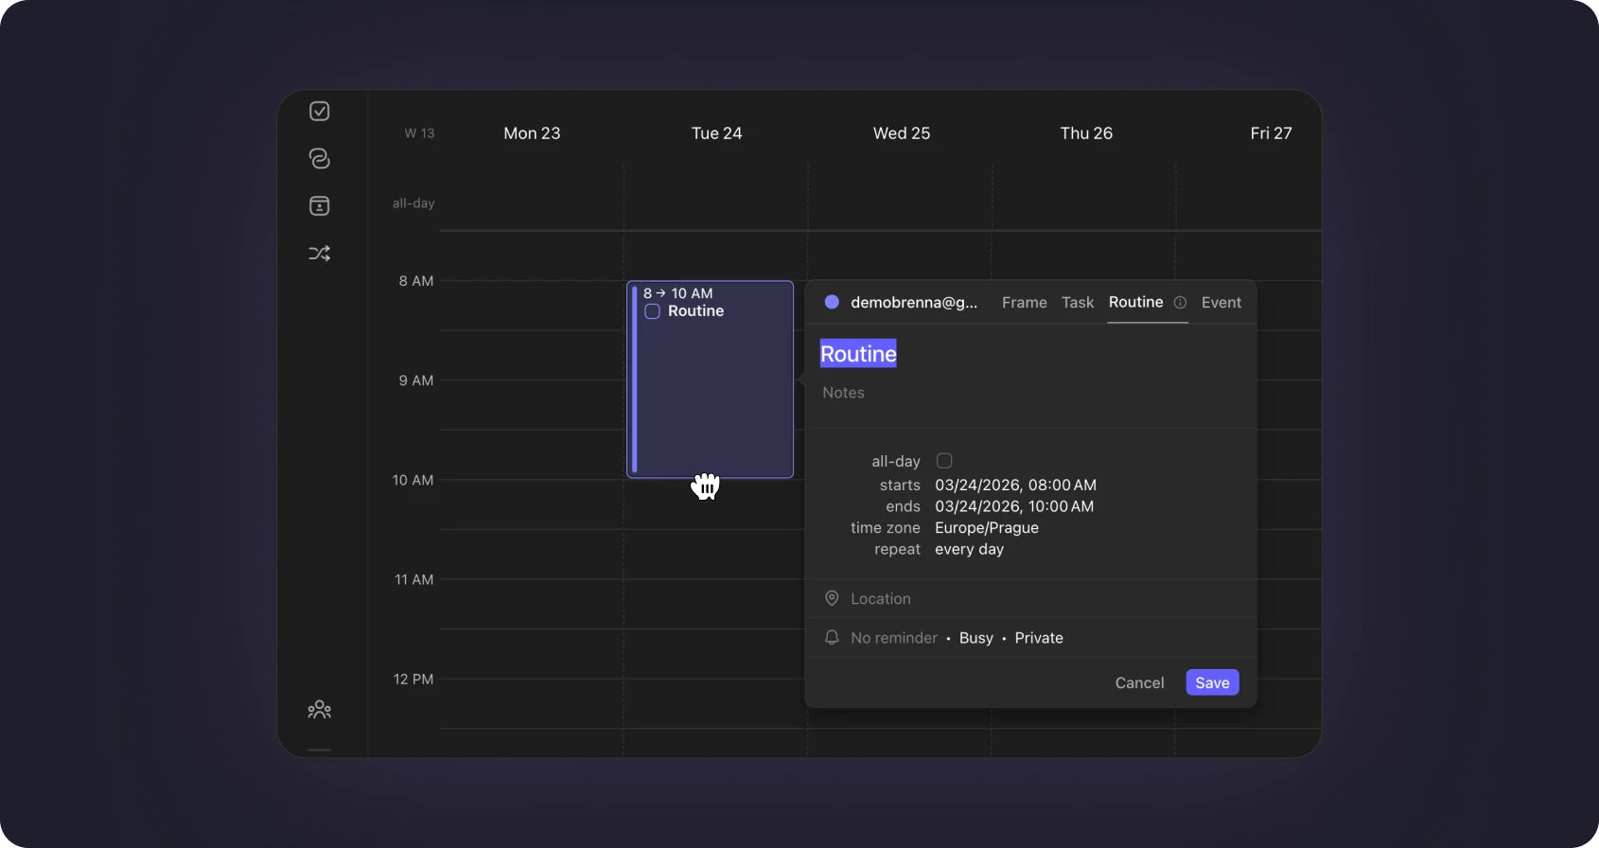Click the Notes field
1599x848 pixels.
(x=844, y=393)
